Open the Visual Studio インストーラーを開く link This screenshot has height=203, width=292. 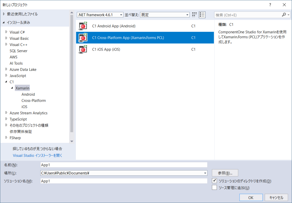[x=37, y=155]
